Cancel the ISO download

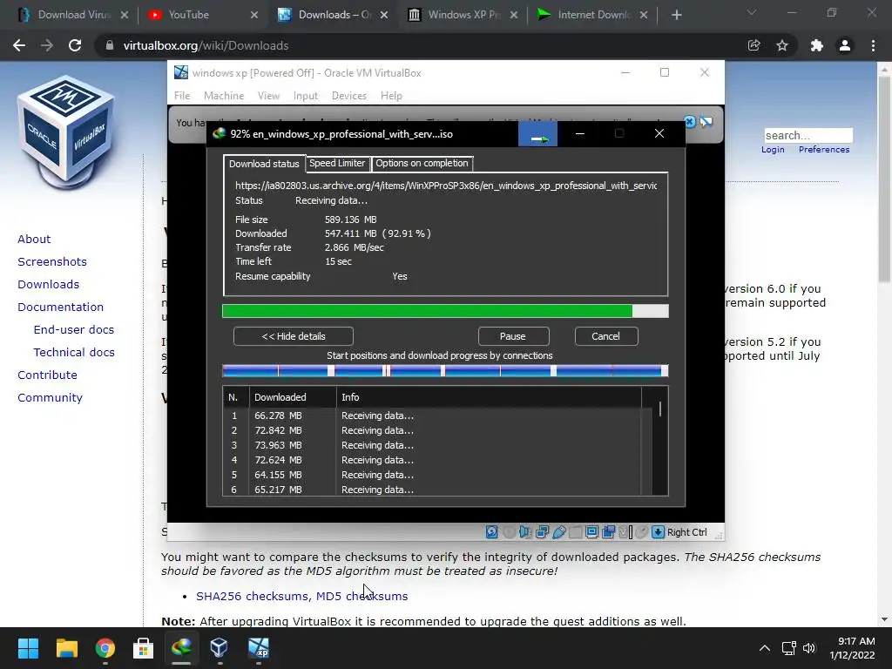[x=606, y=336]
